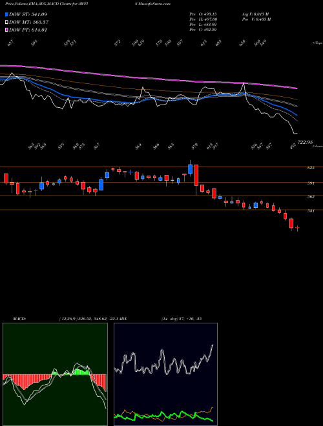
Task: Open the MACD histogram panel
Action: click(55, 374)
